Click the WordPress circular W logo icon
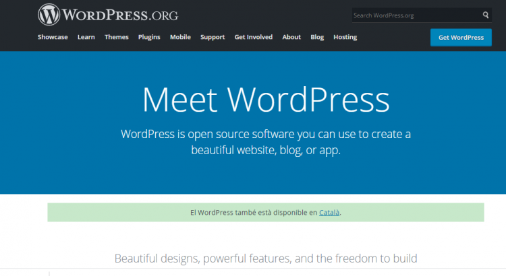The height and width of the screenshot is (276, 506). [49, 14]
